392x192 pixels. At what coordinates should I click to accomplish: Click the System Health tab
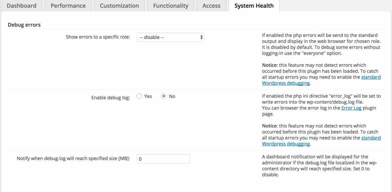[x=254, y=6]
